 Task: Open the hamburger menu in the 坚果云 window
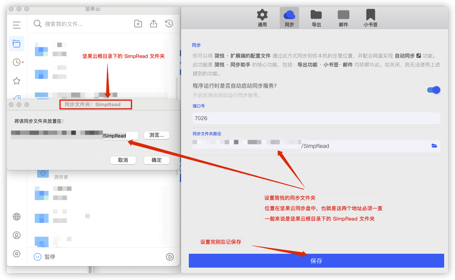click(17, 25)
